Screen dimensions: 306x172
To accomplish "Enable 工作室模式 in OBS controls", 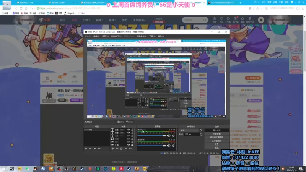I will click(216, 141).
